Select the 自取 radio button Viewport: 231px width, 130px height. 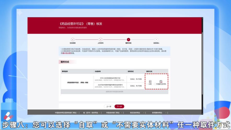(148, 84)
